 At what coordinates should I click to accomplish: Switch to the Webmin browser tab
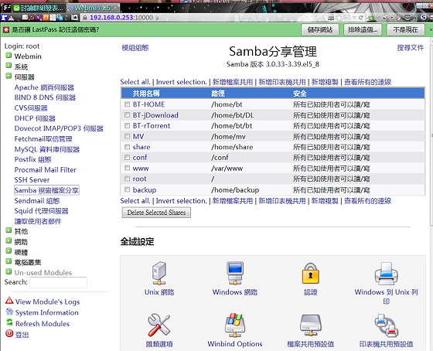[x=93, y=8]
